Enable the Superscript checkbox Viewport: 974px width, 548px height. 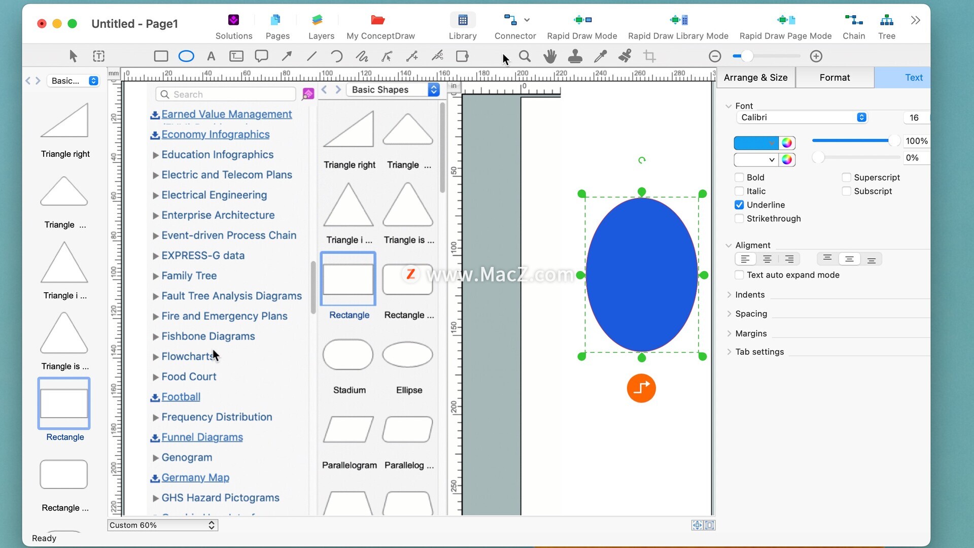click(846, 177)
